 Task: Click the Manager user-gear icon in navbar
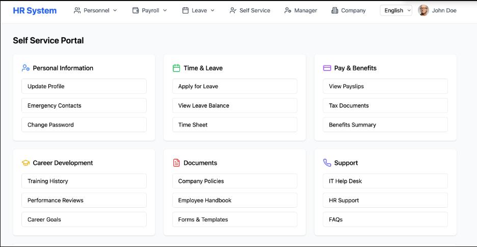point(288,10)
